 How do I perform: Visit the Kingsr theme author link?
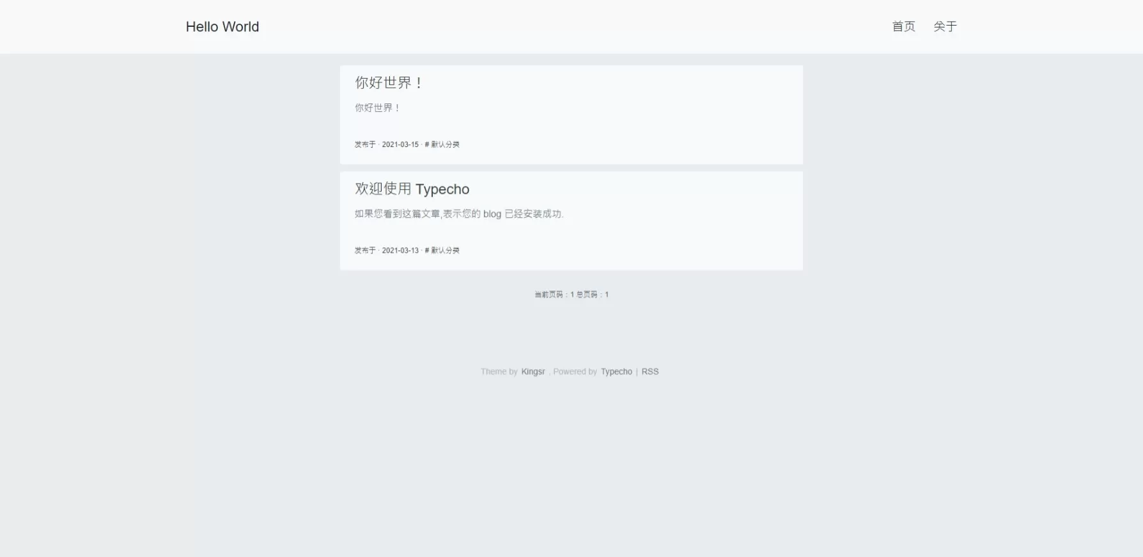coord(533,372)
